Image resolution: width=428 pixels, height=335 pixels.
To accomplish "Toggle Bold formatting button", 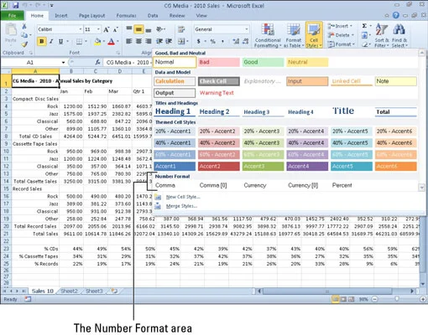I will tap(42, 42).
